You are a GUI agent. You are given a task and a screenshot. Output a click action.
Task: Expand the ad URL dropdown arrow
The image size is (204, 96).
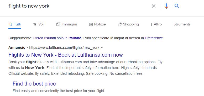[x=102, y=48]
